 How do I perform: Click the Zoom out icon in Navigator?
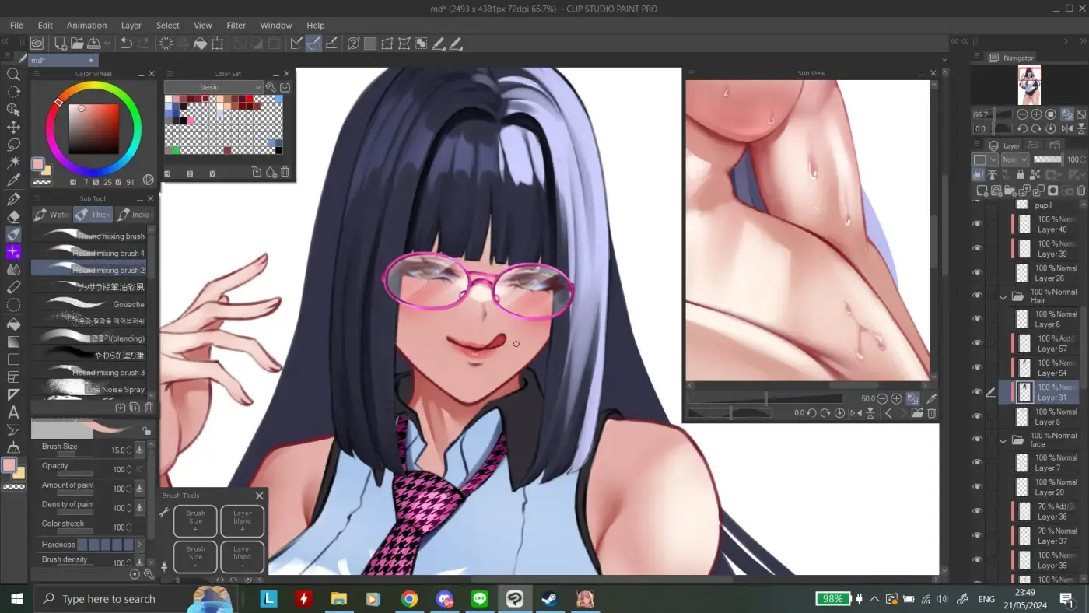[1022, 114]
